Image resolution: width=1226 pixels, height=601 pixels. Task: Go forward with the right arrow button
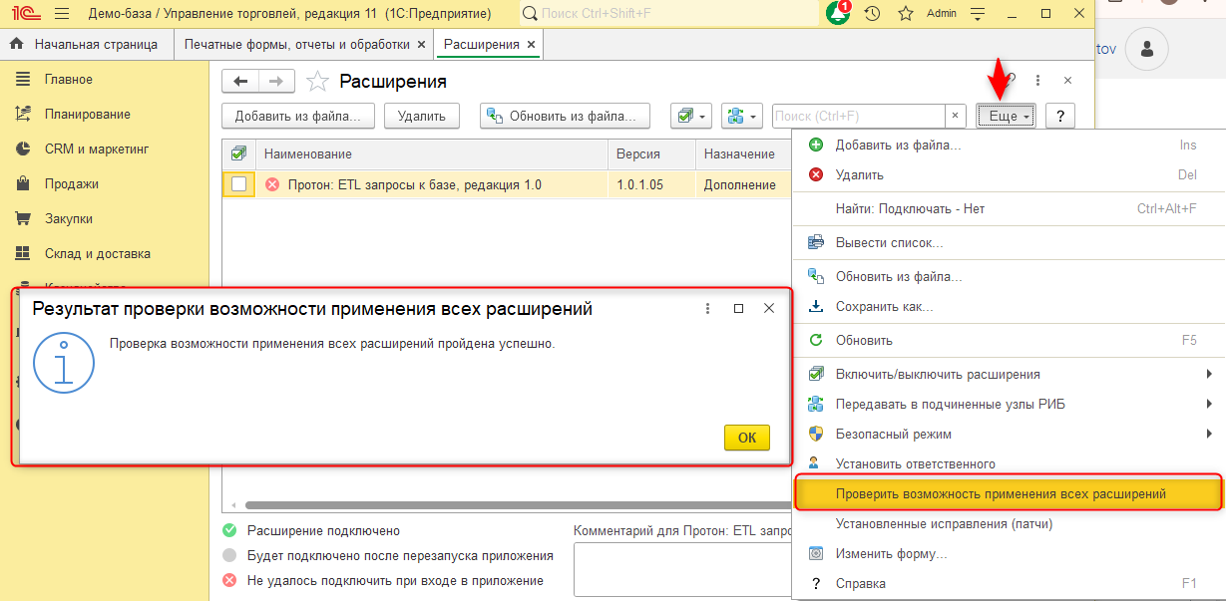pyautogui.click(x=277, y=81)
